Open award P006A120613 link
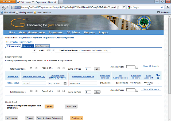This screenshot has width=171, height=128. click(x=13, y=83)
